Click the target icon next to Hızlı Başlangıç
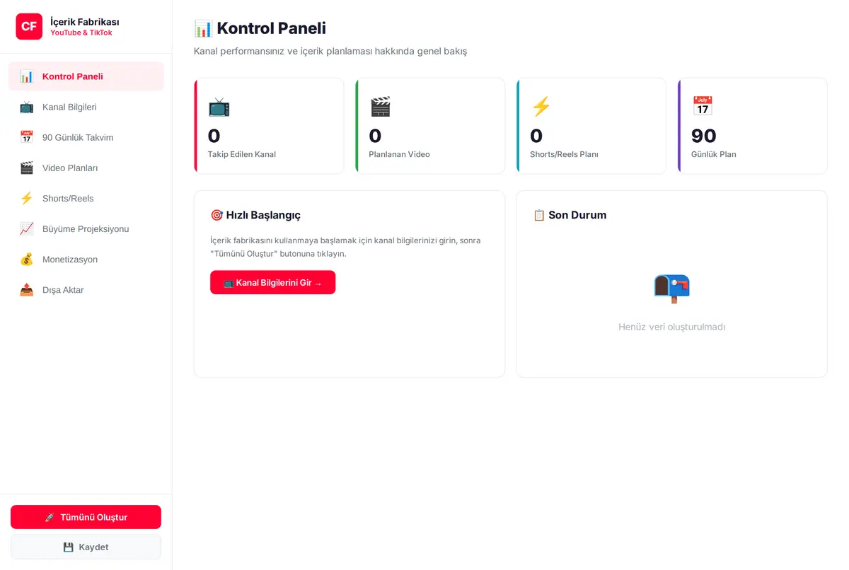849x570 pixels. pyautogui.click(x=216, y=215)
